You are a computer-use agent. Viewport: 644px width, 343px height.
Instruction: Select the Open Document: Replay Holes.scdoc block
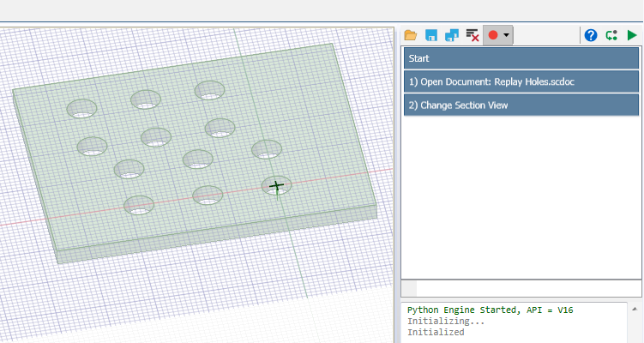pyautogui.click(x=521, y=81)
